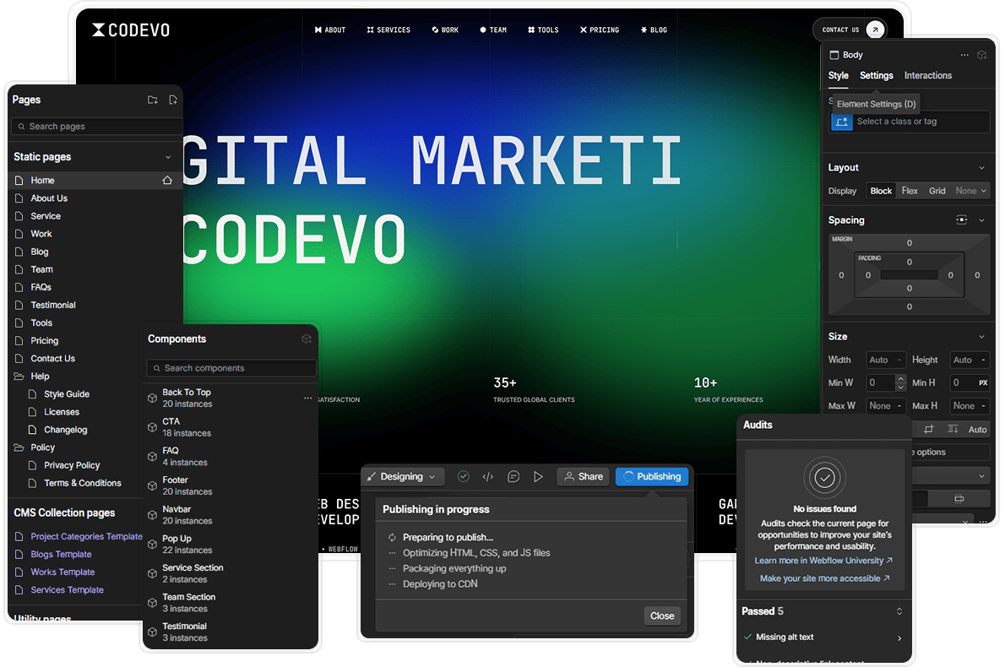The height and width of the screenshot is (667, 1005).
Task: Click the CODEVO logo
Action: pyautogui.click(x=131, y=30)
